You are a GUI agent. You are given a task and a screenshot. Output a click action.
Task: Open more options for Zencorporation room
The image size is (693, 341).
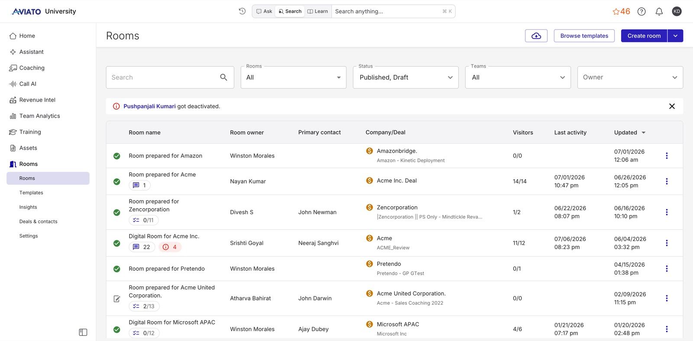(x=667, y=212)
